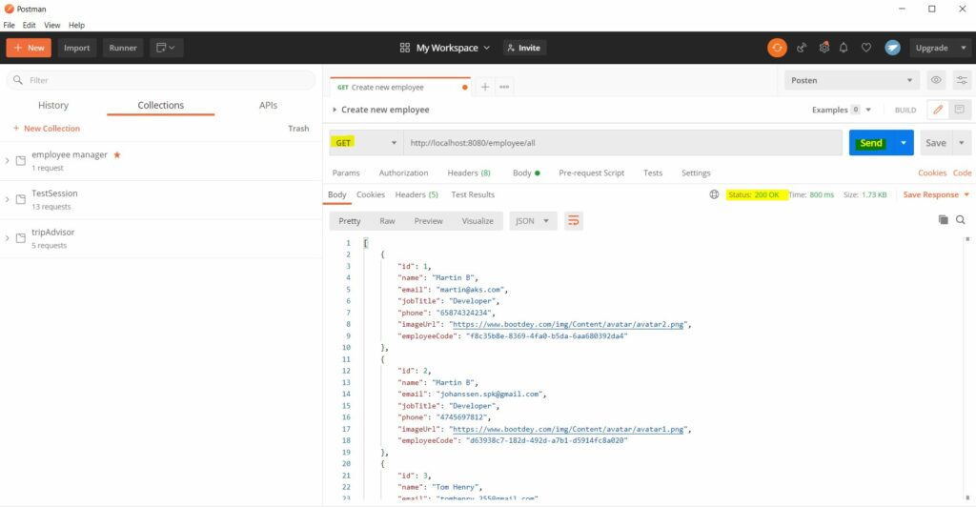Screen dimensions: 976x507
Task: Switch response view to Raw
Action: [387, 221]
